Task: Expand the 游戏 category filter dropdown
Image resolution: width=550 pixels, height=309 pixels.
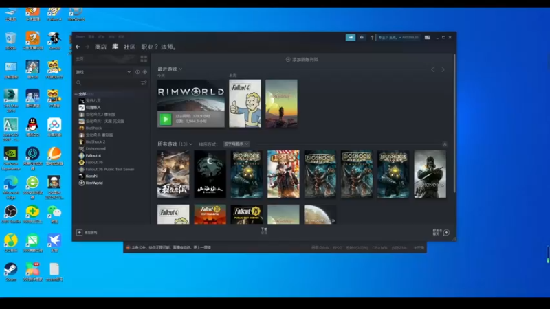Action: 103,72
